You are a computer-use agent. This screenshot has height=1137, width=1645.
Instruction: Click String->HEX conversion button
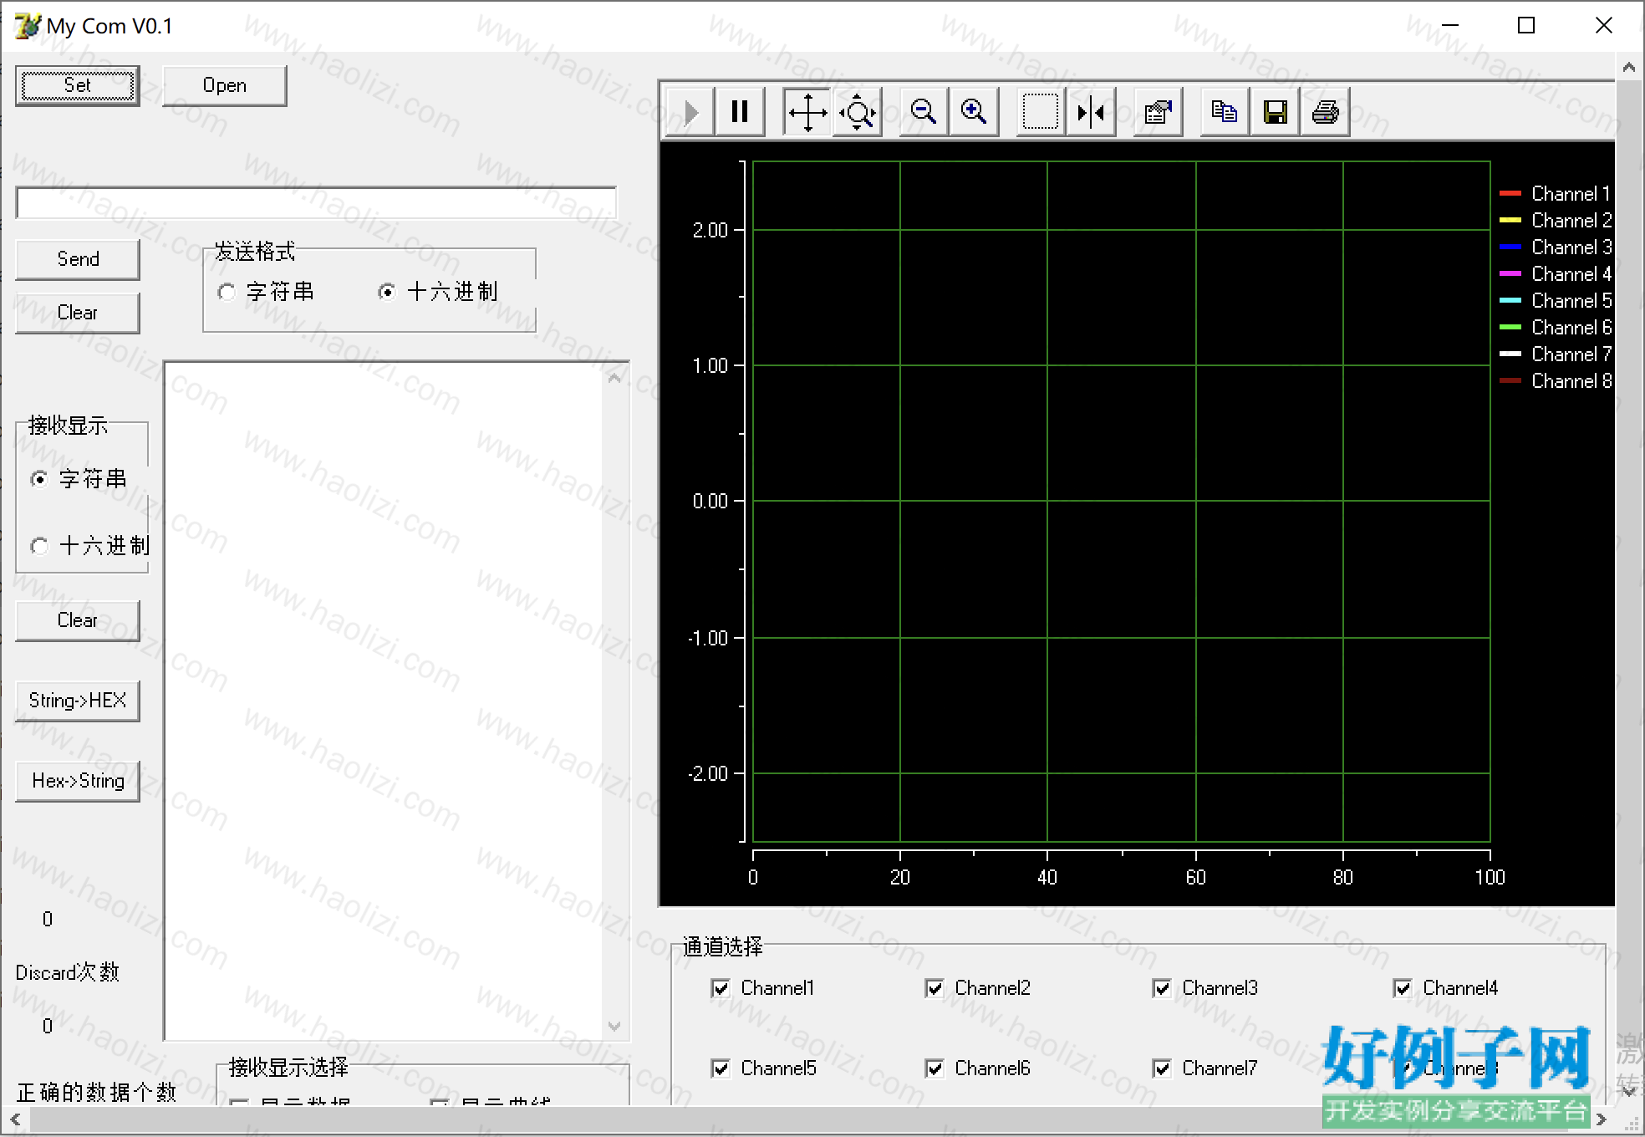[x=78, y=701]
